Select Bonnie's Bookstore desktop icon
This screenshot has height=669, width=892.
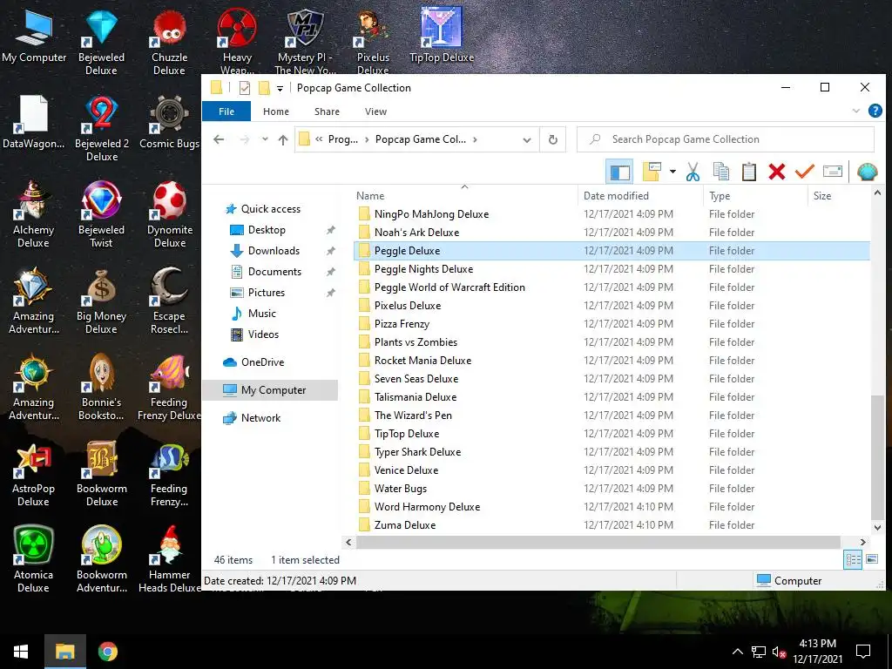pos(101,388)
